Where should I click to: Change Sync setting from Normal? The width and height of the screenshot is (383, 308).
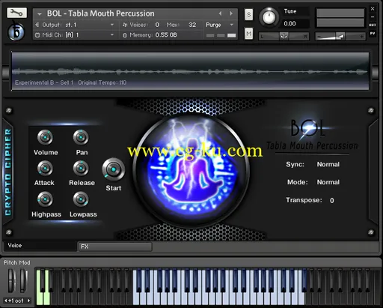[x=328, y=164]
